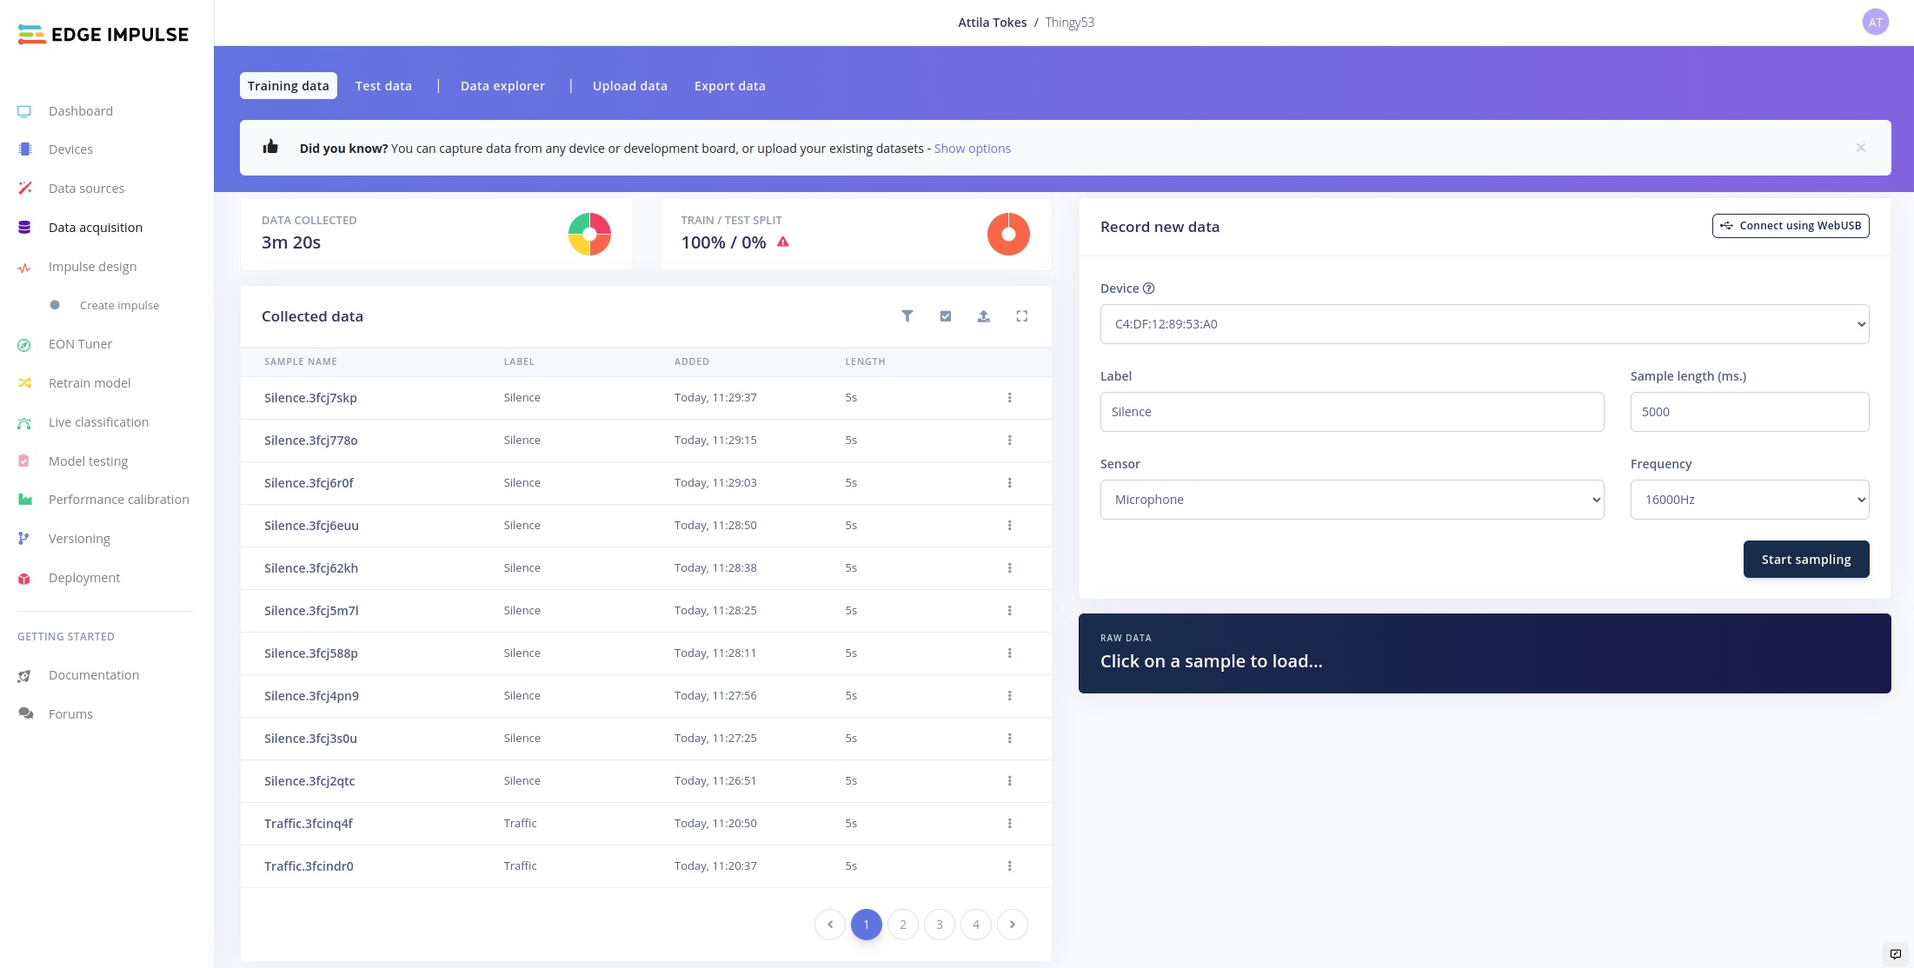Click the Device help question mark icon
1914x968 pixels.
tap(1148, 288)
